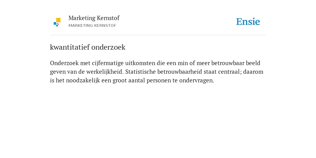Click the word noodzakelijk in the last line
This screenshot has width=316, height=158.
coord(83,81)
